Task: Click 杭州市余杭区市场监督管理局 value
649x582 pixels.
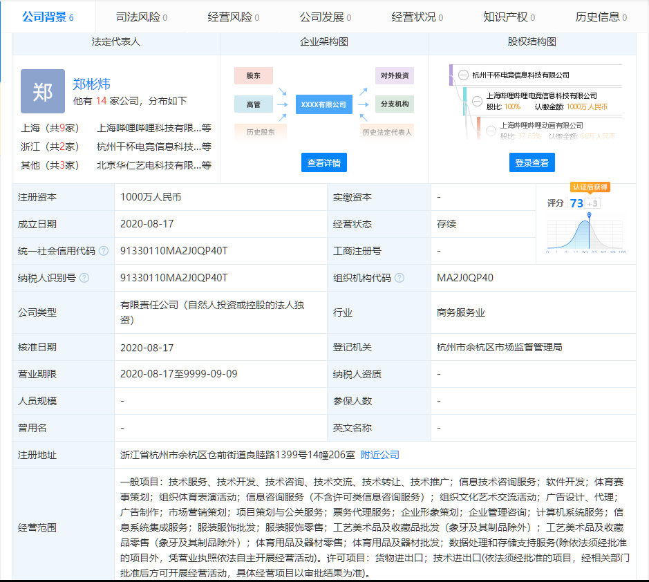Action: click(499, 347)
